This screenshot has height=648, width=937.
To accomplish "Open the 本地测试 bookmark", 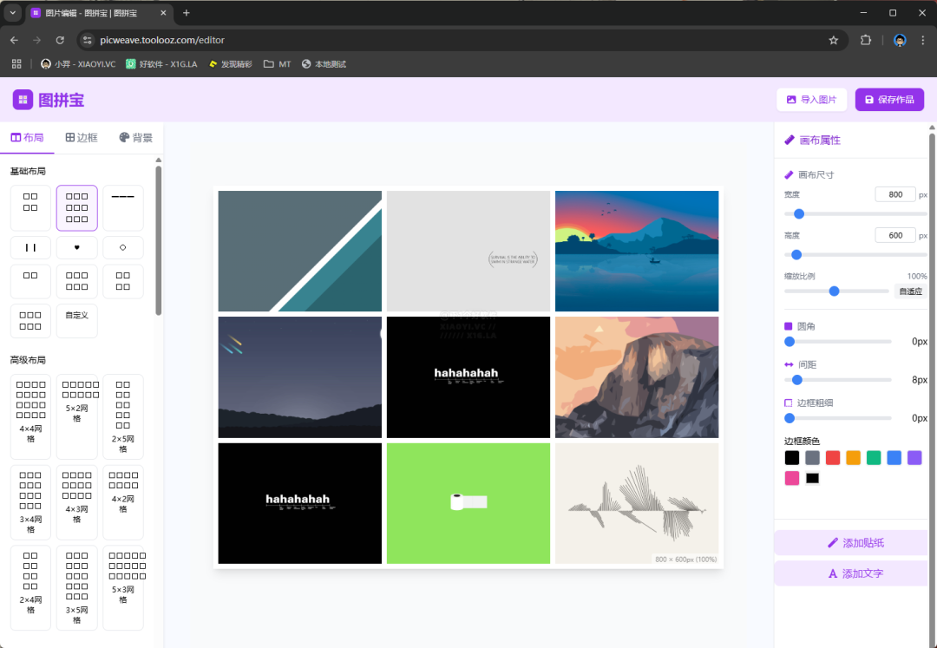I will (324, 64).
